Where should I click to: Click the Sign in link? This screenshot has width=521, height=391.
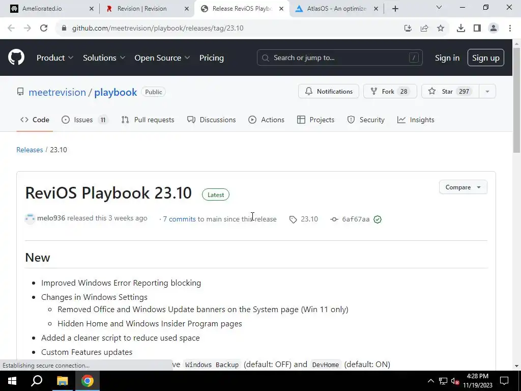tap(447, 58)
